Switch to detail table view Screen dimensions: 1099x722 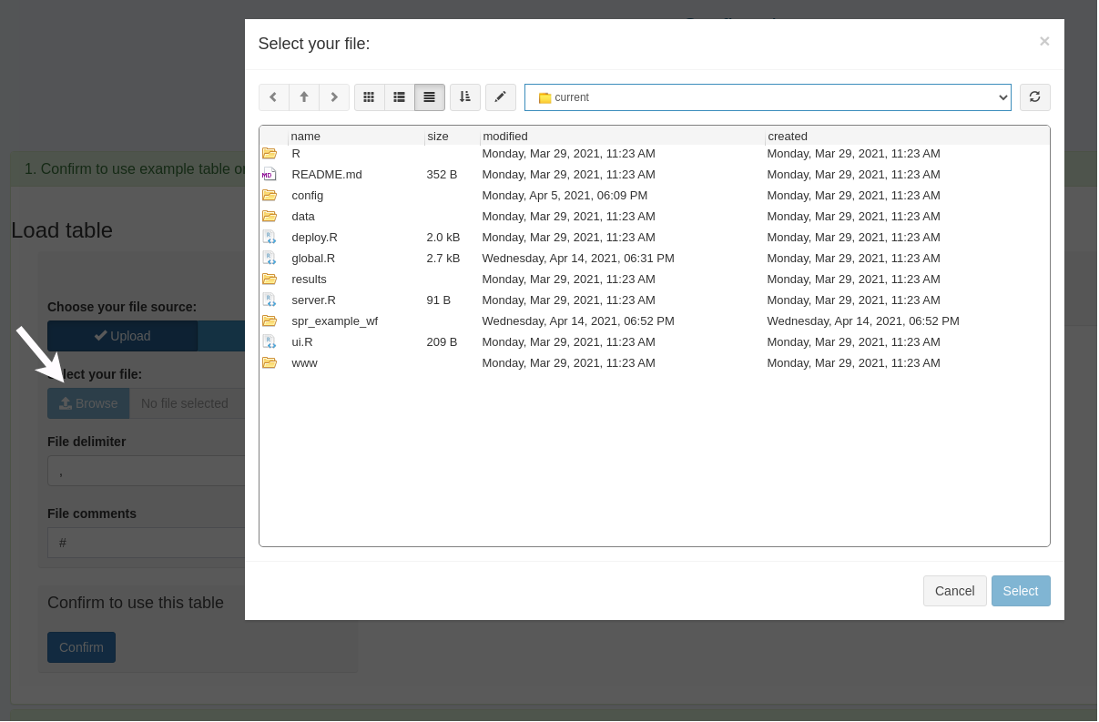point(430,97)
